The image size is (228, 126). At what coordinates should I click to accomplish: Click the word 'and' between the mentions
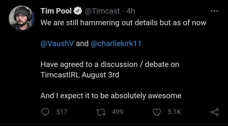tap(82, 44)
